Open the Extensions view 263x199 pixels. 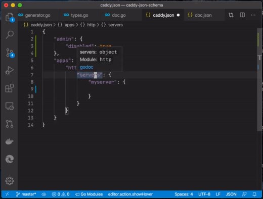[10, 88]
